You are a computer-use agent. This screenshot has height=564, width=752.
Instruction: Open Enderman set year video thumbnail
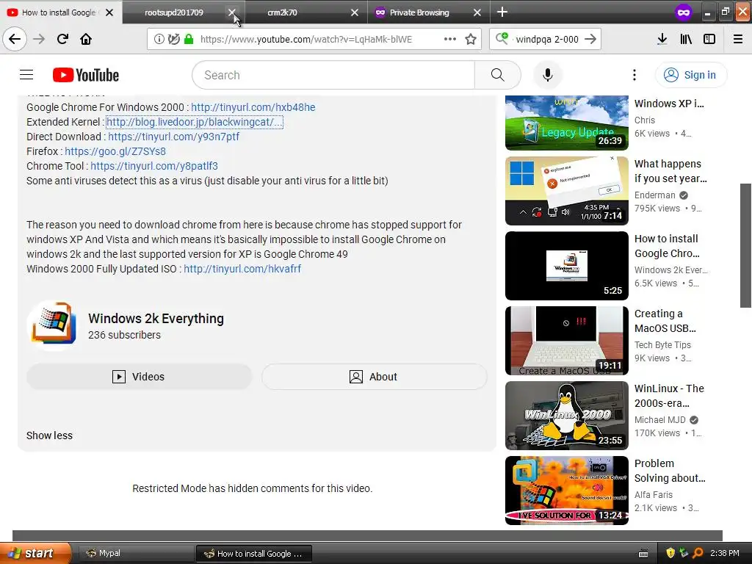(x=566, y=191)
